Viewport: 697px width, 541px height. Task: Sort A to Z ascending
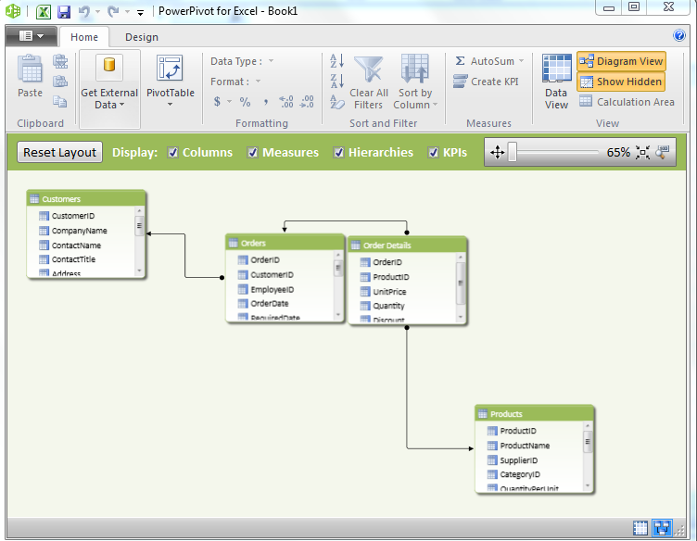pyautogui.click(x=337, y=61)
